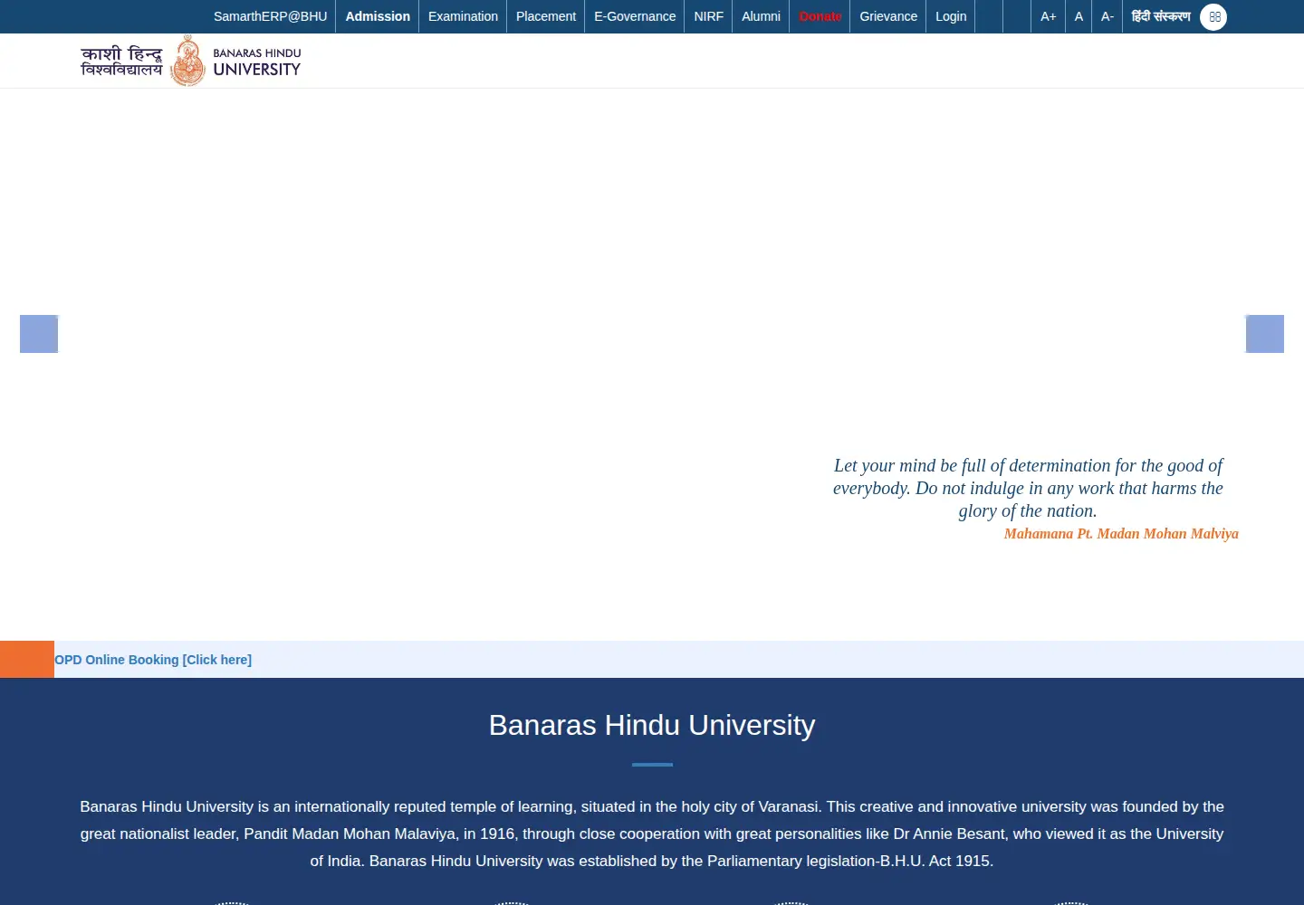Switch to Hindi version of site

coord(1161,16)
